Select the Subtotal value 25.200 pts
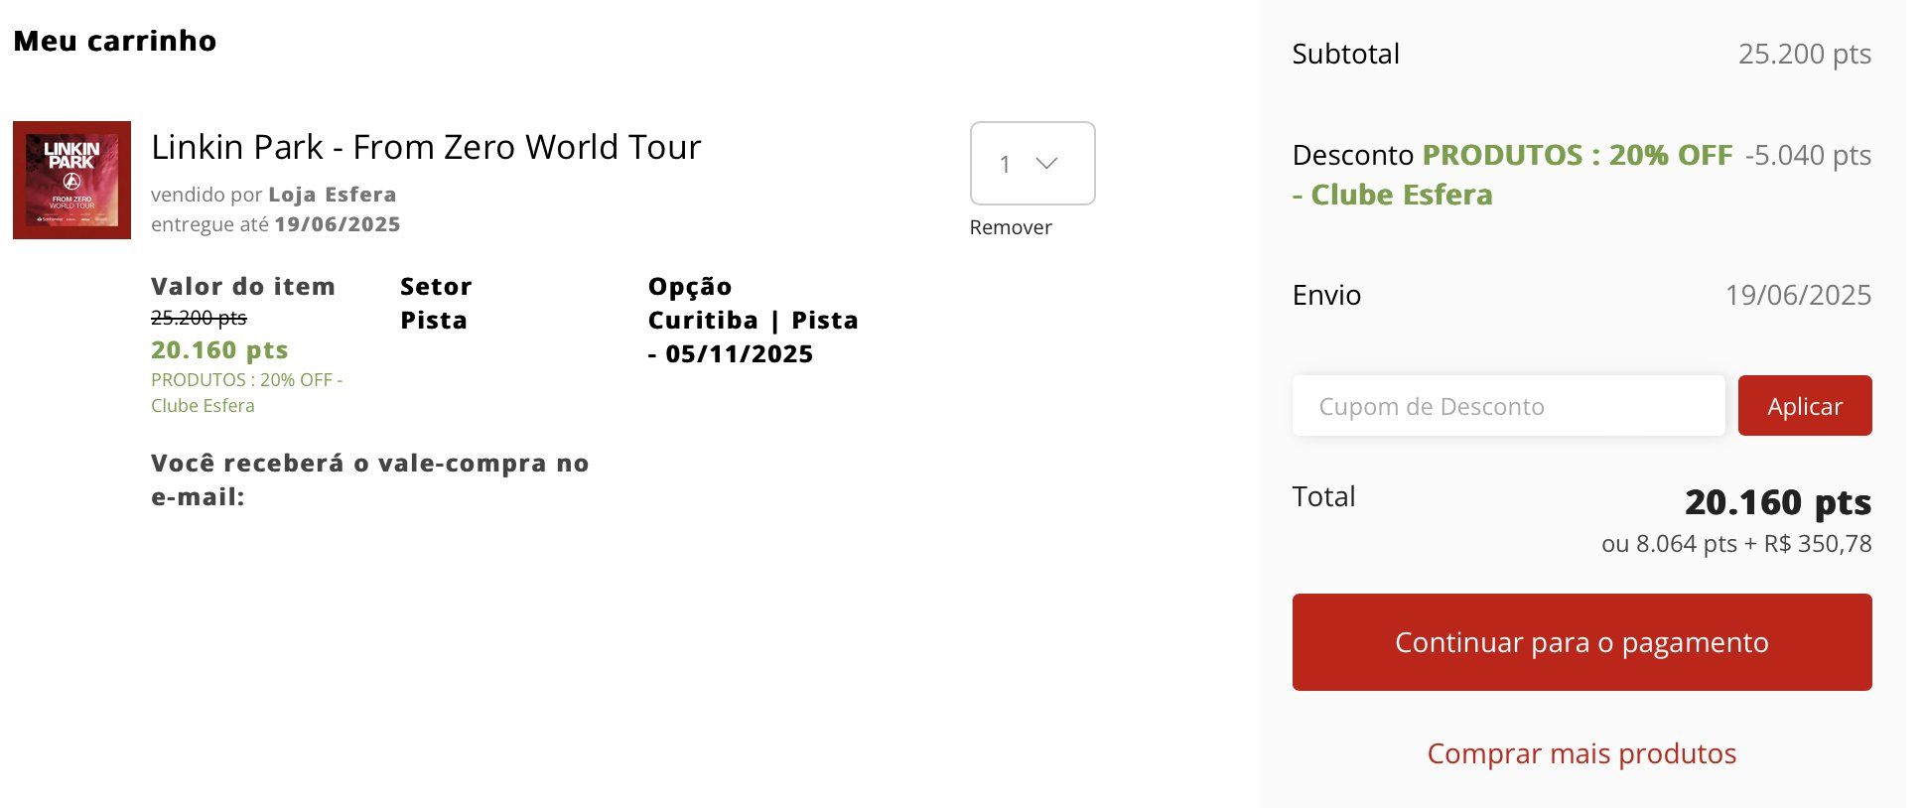Image resolution: width=1924 pixels, height=808 pixels. pyautogui.click(x=1803, y=54)
